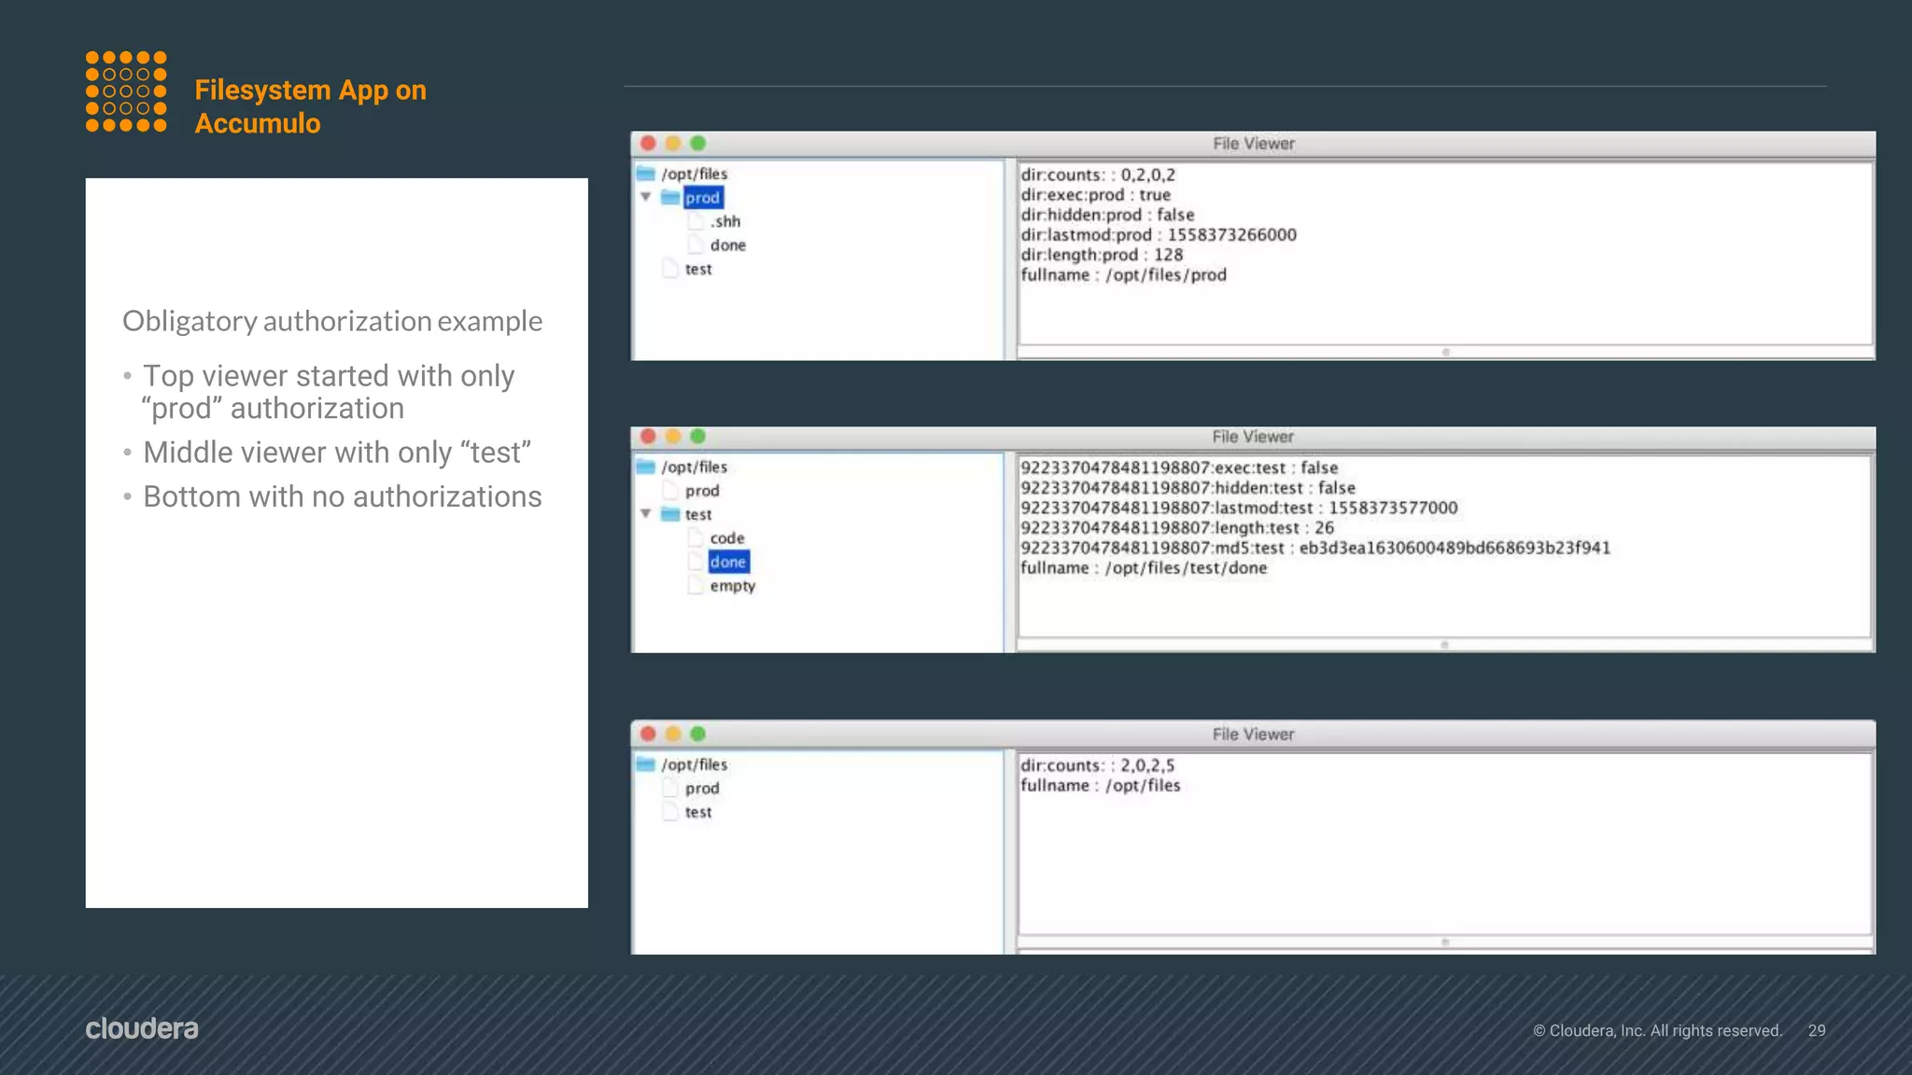
Task: Click 'fullname : /opt/files/prod' line
Action: tap(1123, 274)
